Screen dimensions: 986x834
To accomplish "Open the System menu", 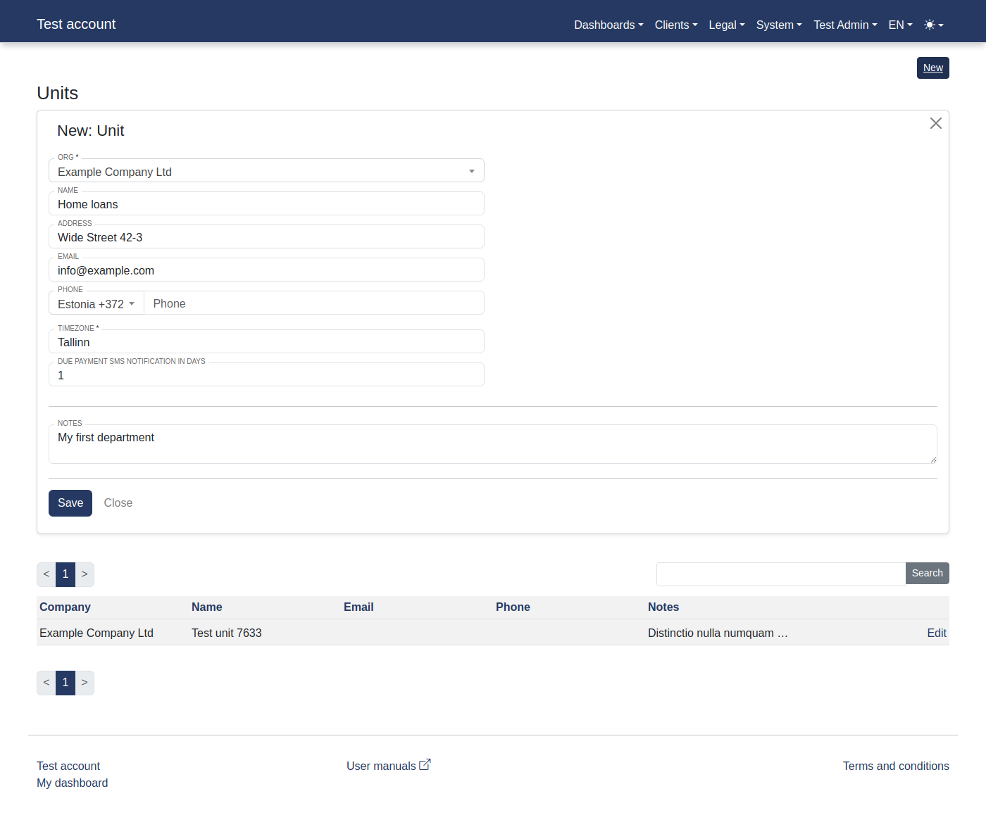I will pos(778,25).
